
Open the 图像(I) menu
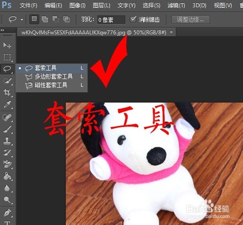(x=78, y=5)
